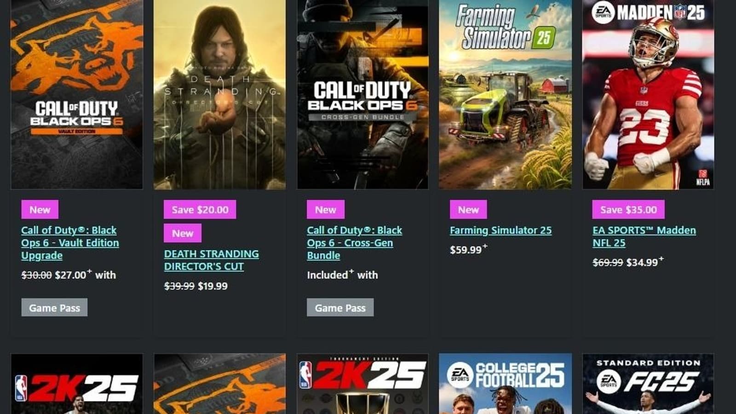Click the Save $35.00 badge
736x414 pixels.
(x=628, y=209)
